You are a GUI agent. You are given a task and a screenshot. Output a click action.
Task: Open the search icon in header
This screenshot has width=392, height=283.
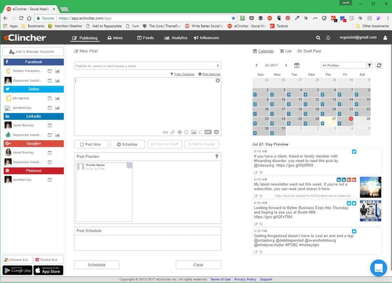pyautogui.click(x=318, y=38)
